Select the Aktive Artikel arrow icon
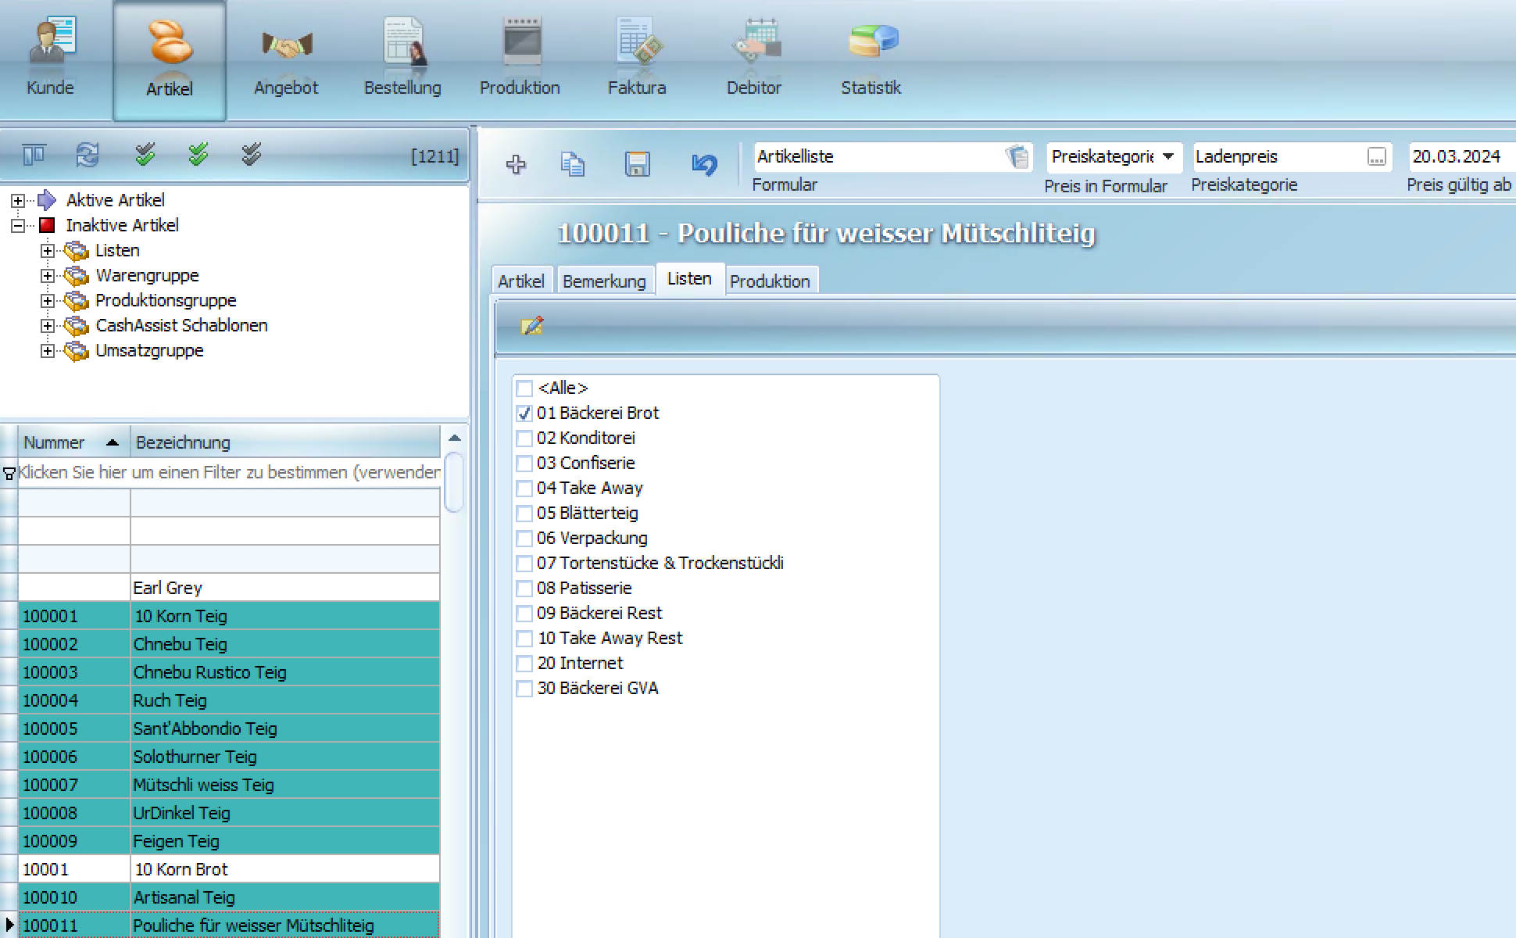Screen dimensions: 1516x938 [x=47, y=200]
